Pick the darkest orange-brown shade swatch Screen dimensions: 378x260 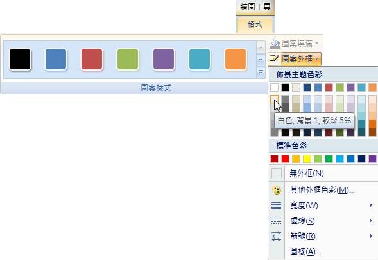pyautogui.click(x=372, y=132)
